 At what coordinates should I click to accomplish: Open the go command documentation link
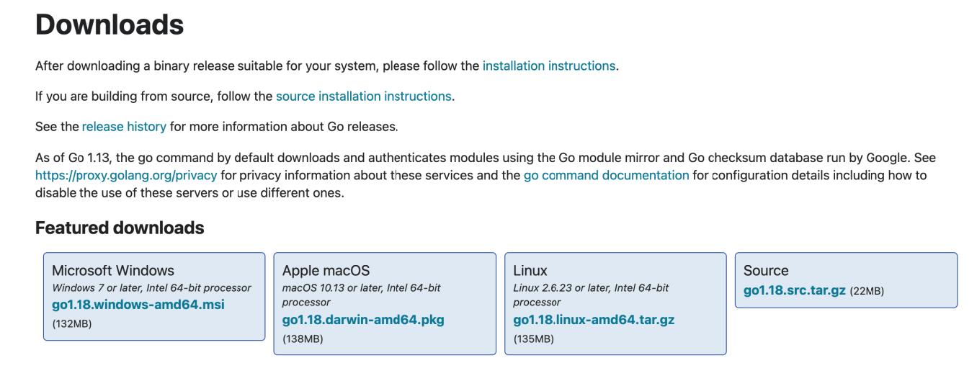606,175
